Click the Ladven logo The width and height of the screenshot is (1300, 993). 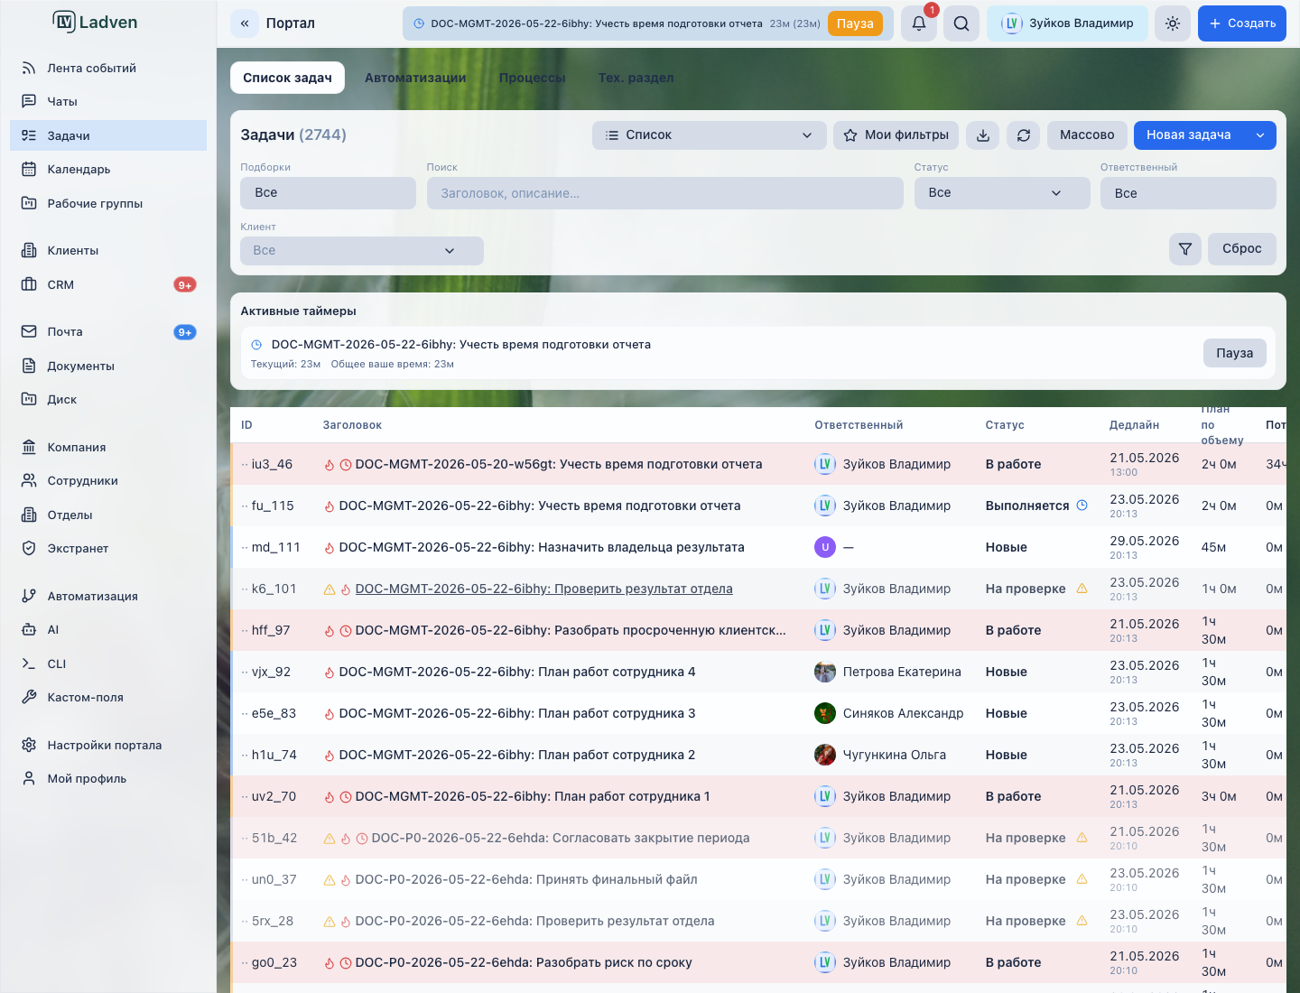[x=96, y=23]
